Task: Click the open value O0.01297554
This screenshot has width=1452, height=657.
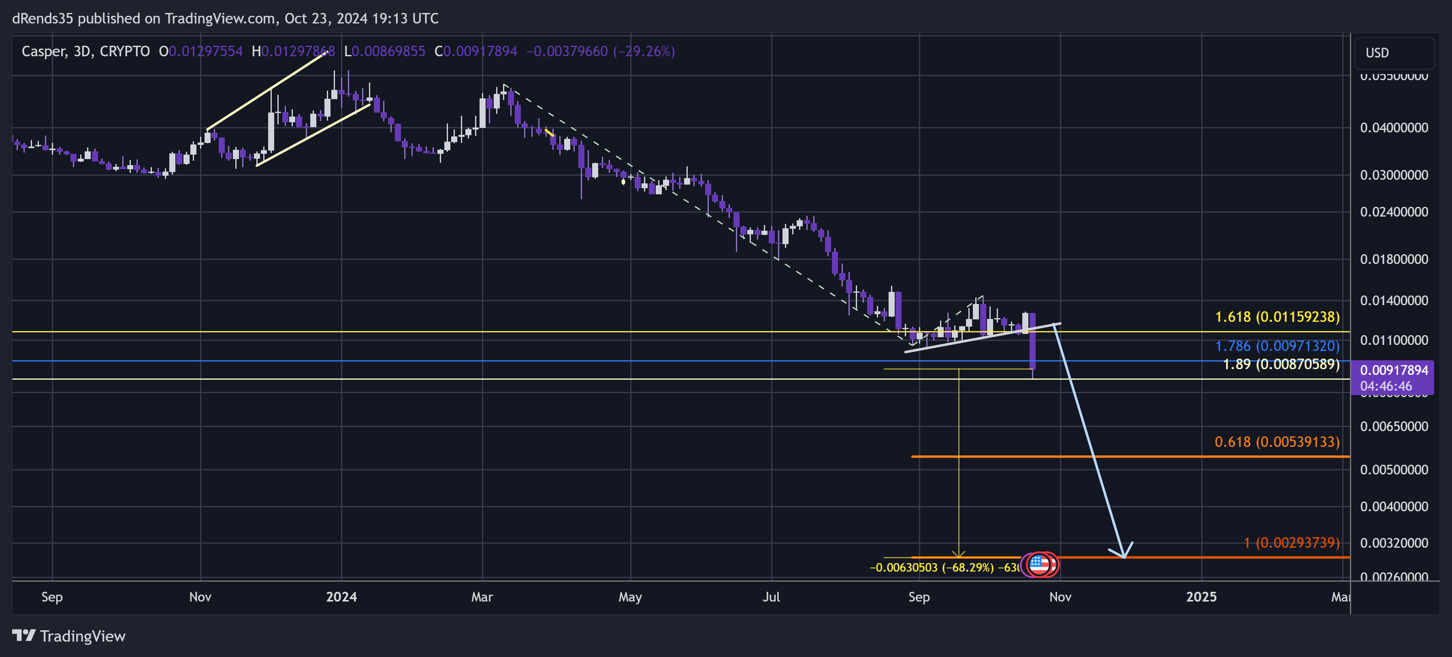Action: click(x=200, y=51)
